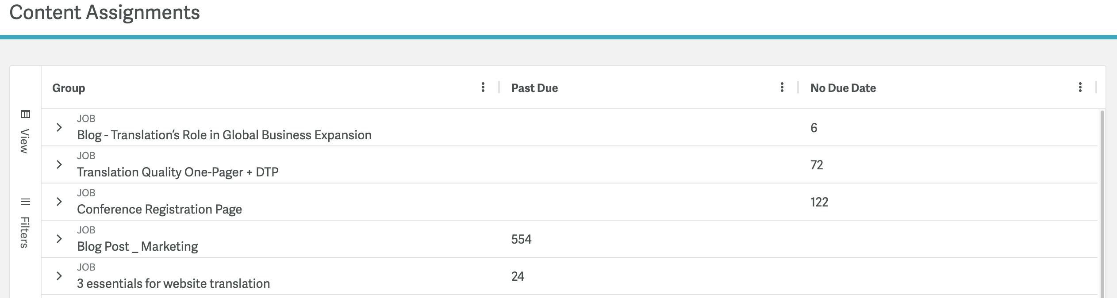Viewport: 1117px width, 298px height.
Task: Click the Filters lines icon in sidebar
Action: [x=26, y=202]
